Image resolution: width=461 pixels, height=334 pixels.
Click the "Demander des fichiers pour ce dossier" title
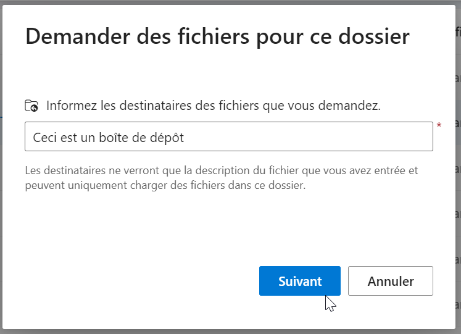click(217, 36)
